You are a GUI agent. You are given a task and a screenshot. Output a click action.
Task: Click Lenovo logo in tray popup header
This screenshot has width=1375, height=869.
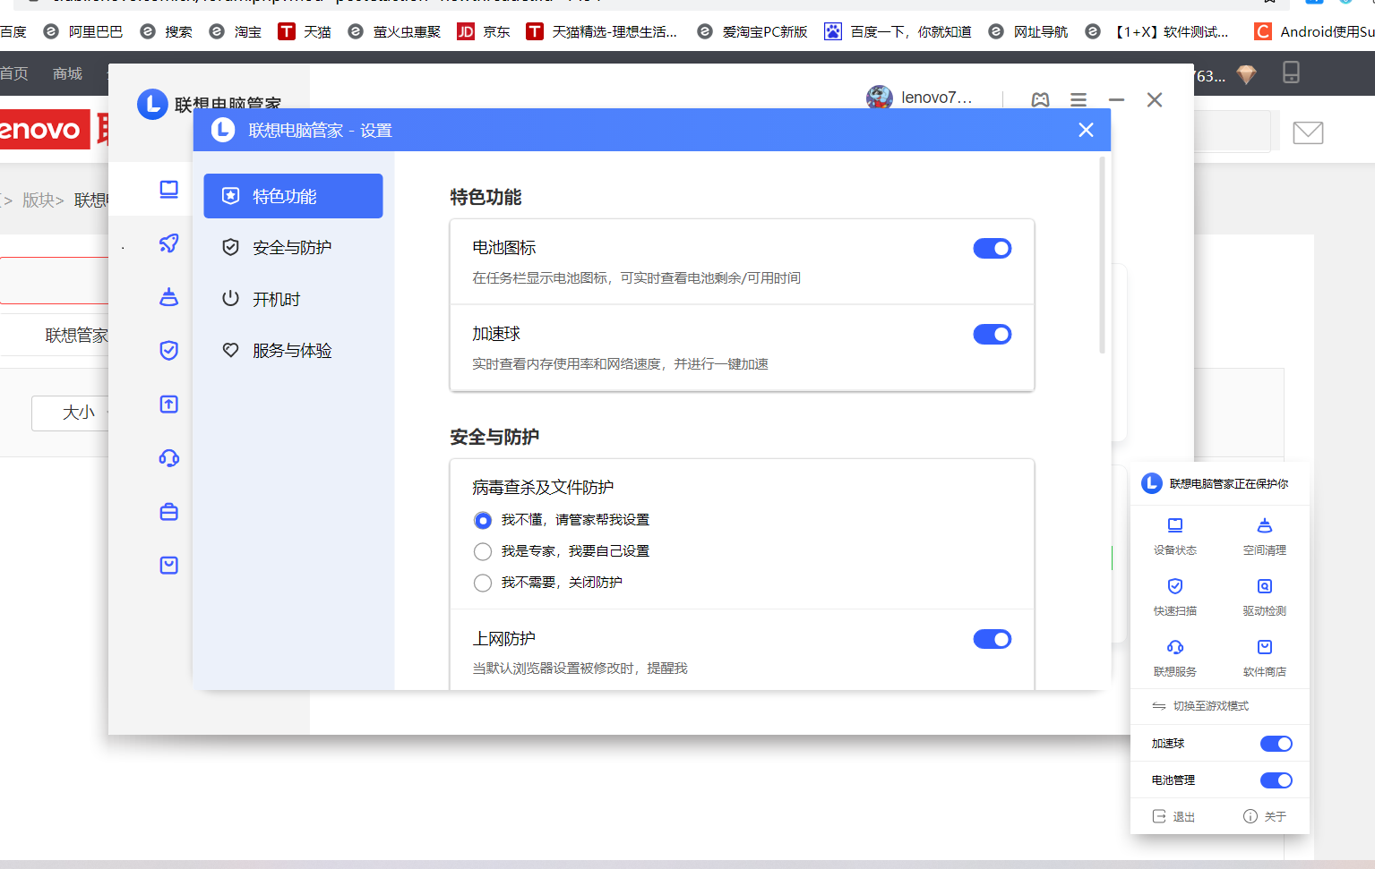click(x=1151, y=483)
